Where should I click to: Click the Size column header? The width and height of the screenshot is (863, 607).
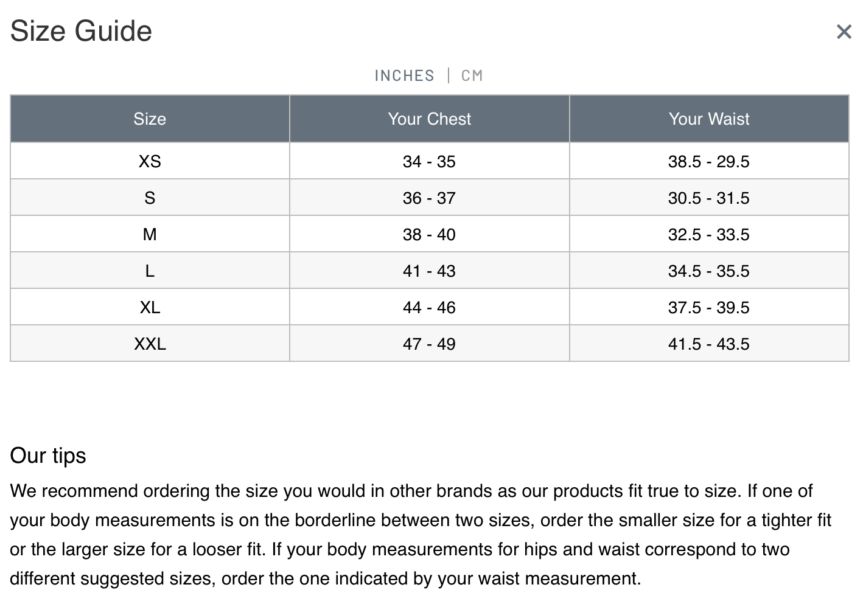pos(150,119)
